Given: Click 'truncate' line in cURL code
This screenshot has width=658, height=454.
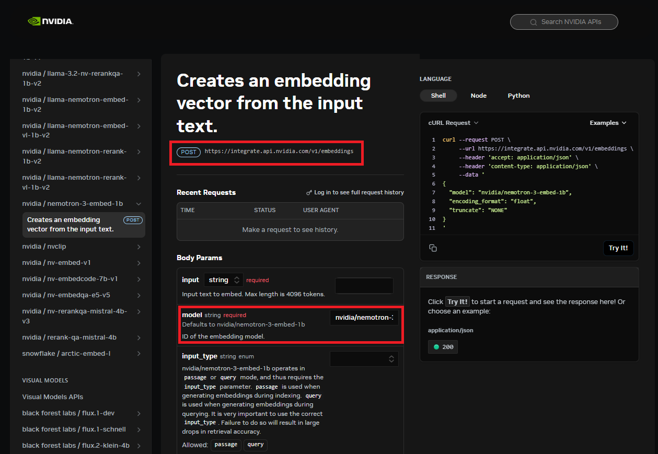Looking at the screenshot, I should tap(478, 210).
